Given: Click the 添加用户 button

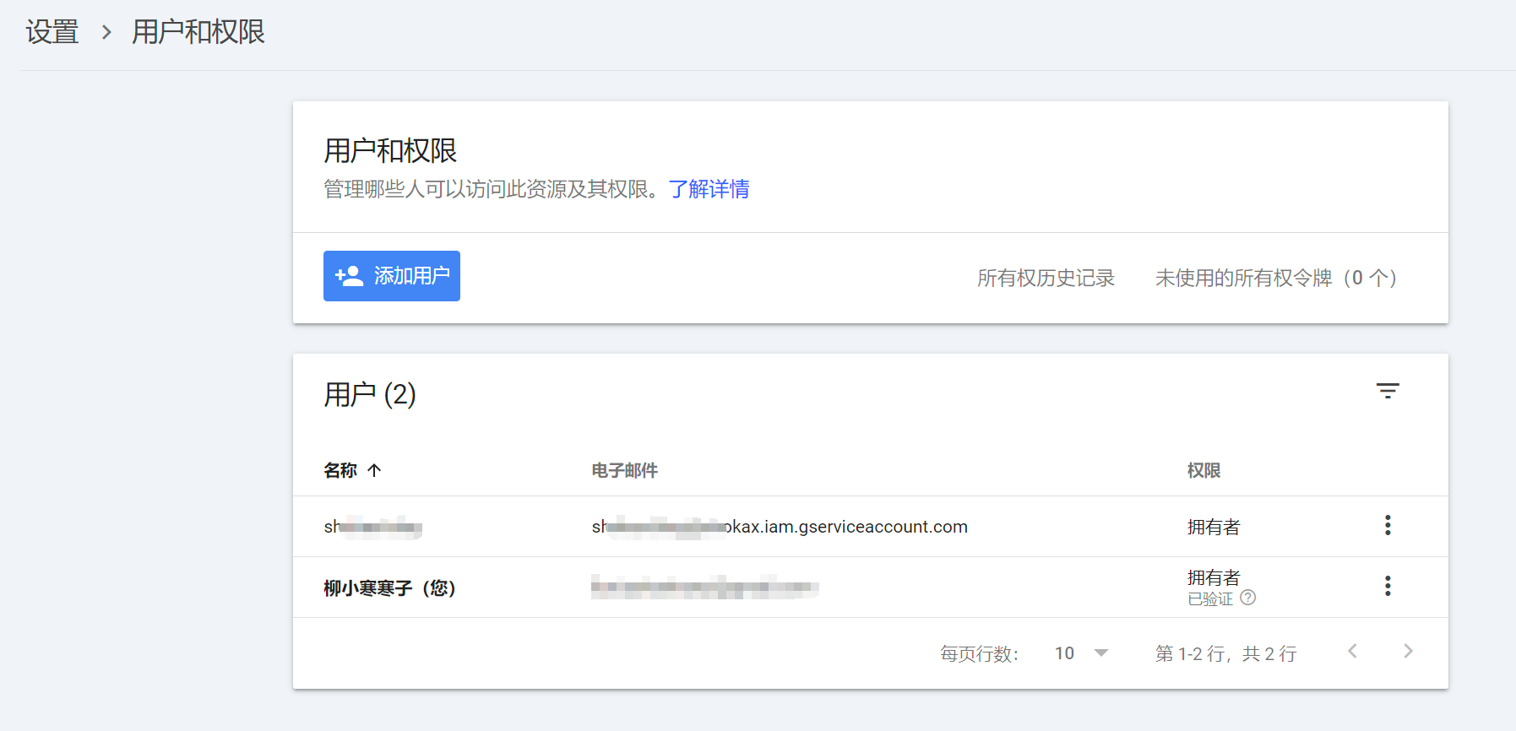Looking at the screenshot, I should 391,276.
